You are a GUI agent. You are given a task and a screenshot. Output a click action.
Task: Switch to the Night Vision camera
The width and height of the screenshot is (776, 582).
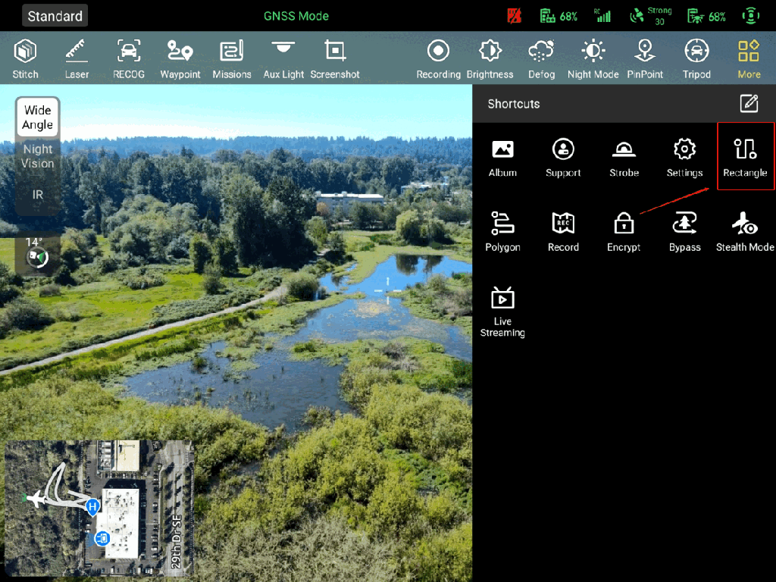click(37, 156)
